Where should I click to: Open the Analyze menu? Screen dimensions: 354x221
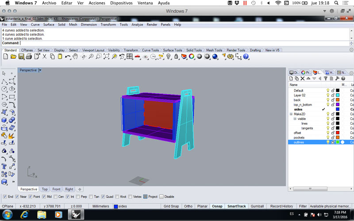click(x=137, y=25)
